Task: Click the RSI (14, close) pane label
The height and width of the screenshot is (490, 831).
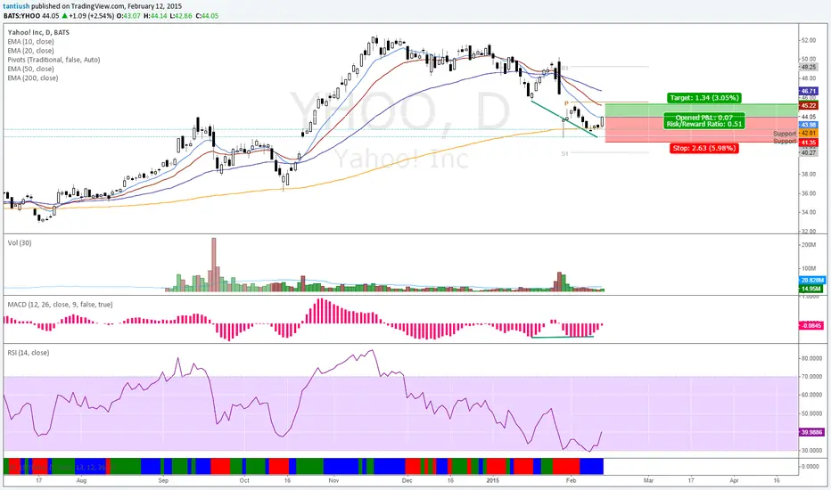Action: 29,353
